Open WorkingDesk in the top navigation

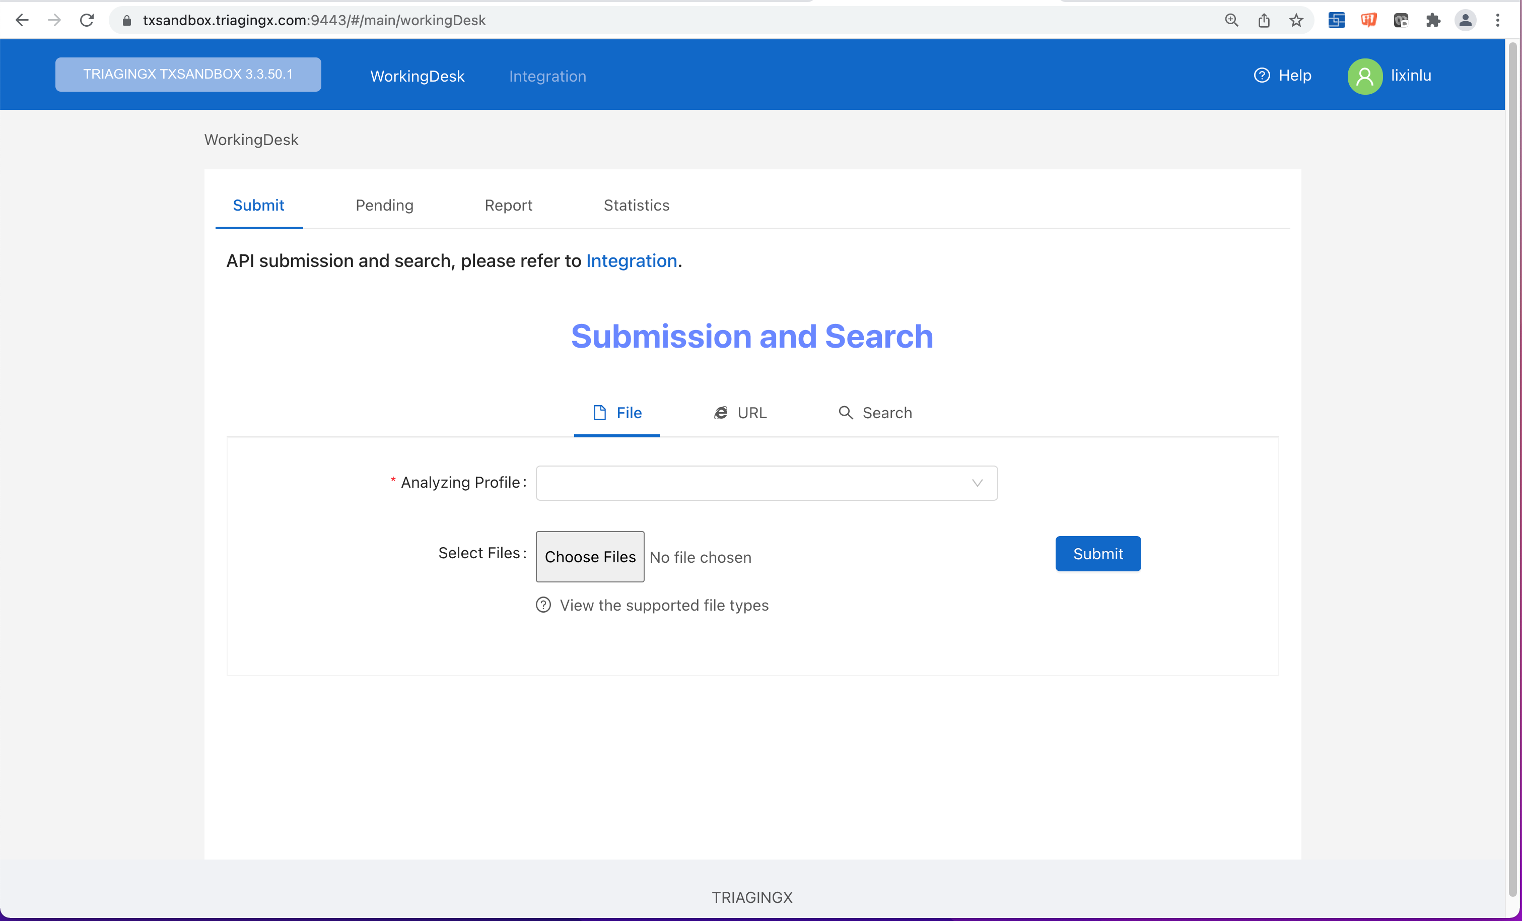[417, 76]
